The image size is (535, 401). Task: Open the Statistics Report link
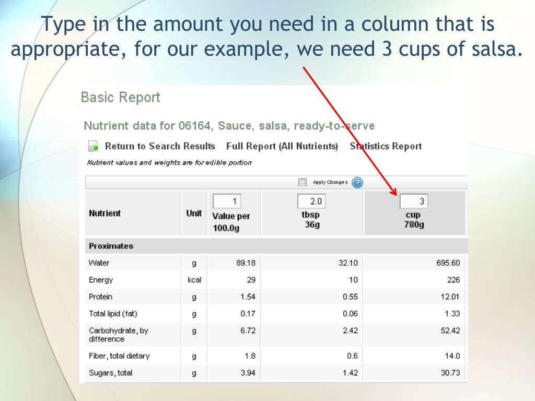click(386, 146)
